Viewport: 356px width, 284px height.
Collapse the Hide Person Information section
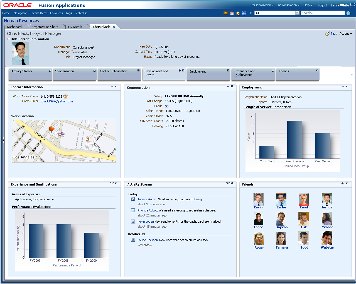[9, 39]
